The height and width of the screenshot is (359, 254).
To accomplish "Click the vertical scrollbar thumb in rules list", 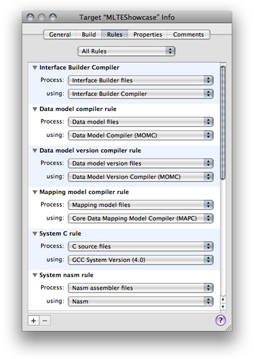I will pos(223,122).
